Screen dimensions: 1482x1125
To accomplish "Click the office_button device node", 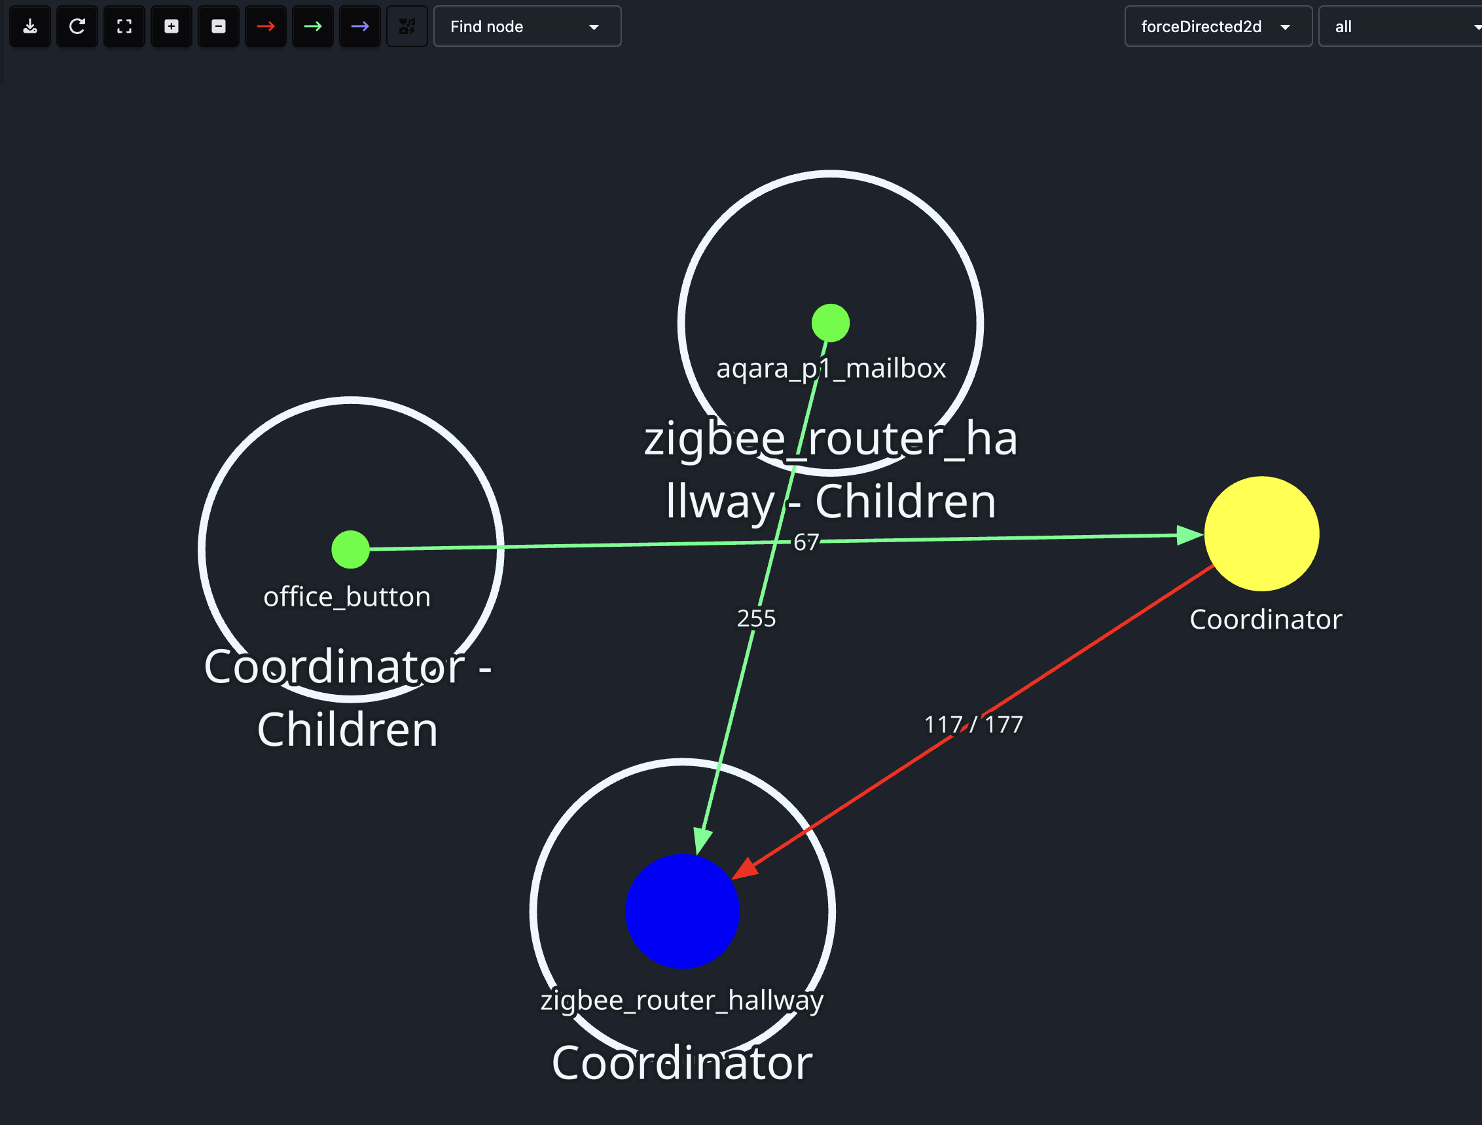I will point(350,549).
